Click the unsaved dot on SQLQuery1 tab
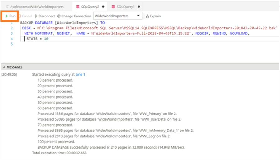This screenshot has height=160, width=280. pos(138,7)
